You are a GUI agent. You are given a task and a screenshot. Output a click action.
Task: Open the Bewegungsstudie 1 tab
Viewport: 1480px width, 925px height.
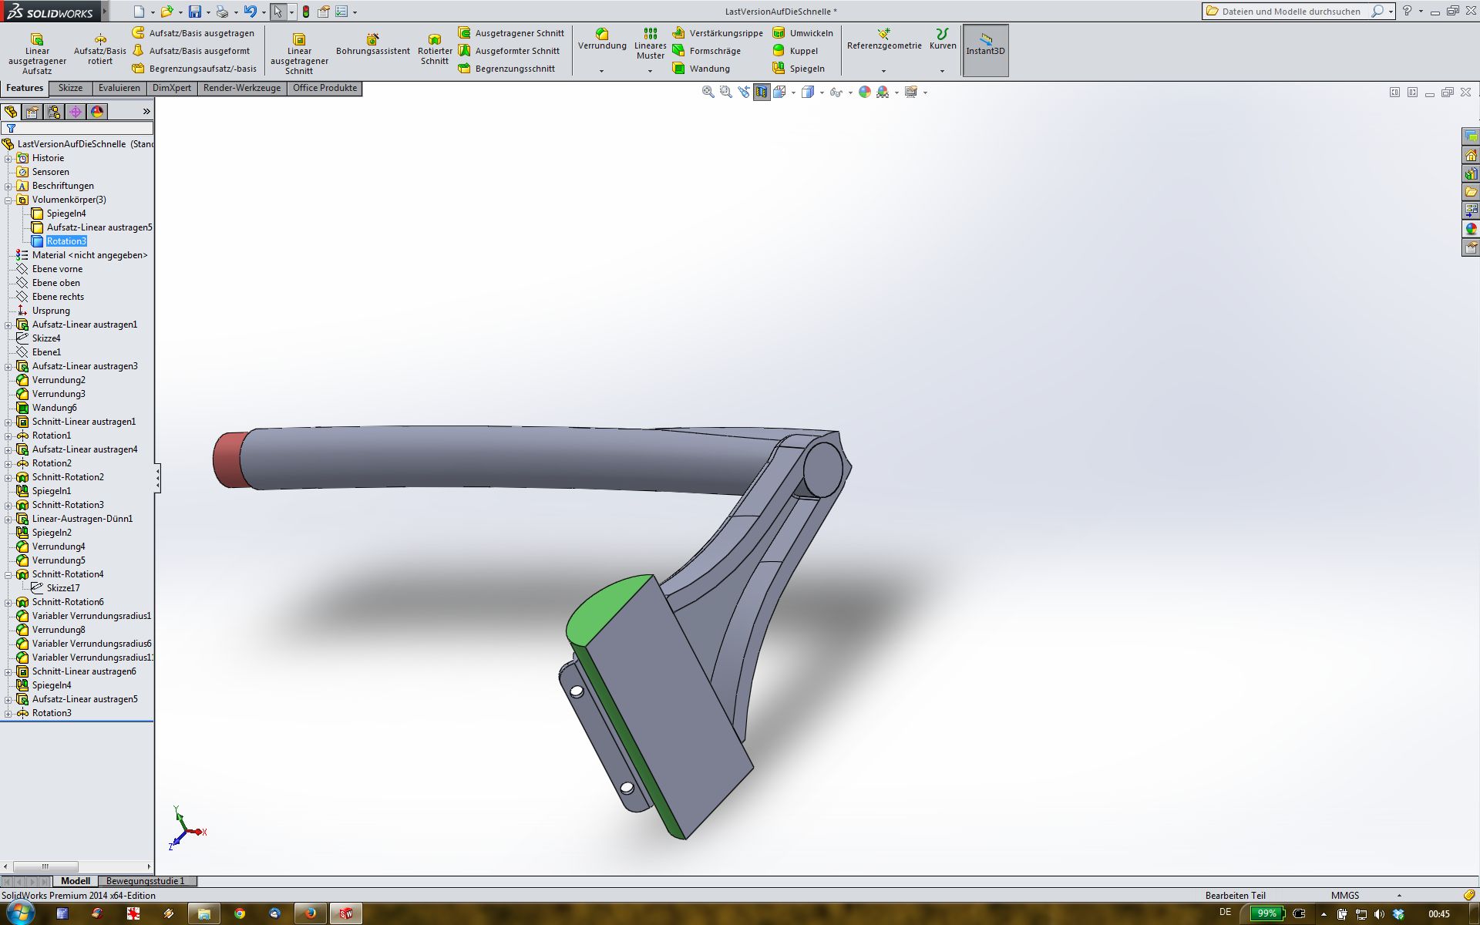click(146, 881)
